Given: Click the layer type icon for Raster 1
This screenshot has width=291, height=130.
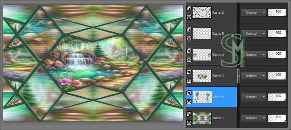Looking at the screenshot, I should click(x=189, y=114).
